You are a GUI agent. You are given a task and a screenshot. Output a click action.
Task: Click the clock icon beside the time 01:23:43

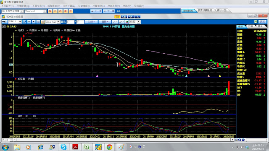(4, 26)
